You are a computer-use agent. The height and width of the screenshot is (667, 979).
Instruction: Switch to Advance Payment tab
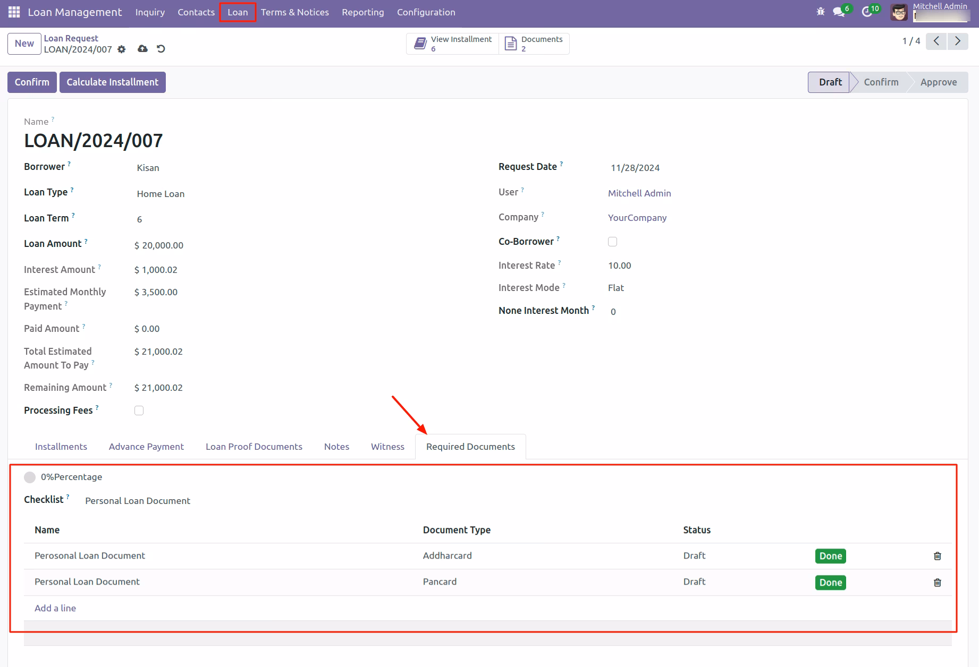coord(146,447)
